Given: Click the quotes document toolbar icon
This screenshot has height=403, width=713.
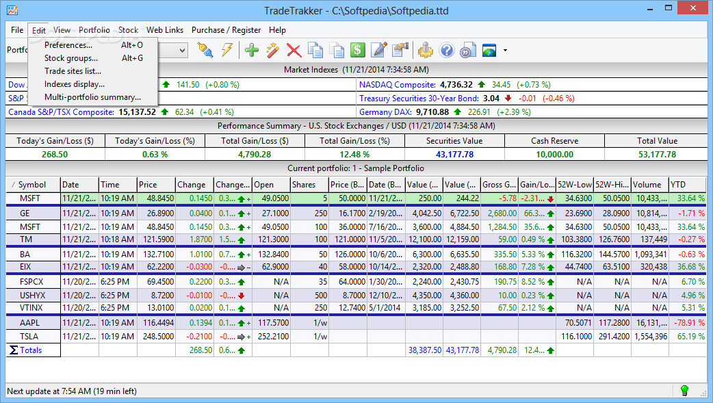Looking at the screenshot, I should click(467, 50).
